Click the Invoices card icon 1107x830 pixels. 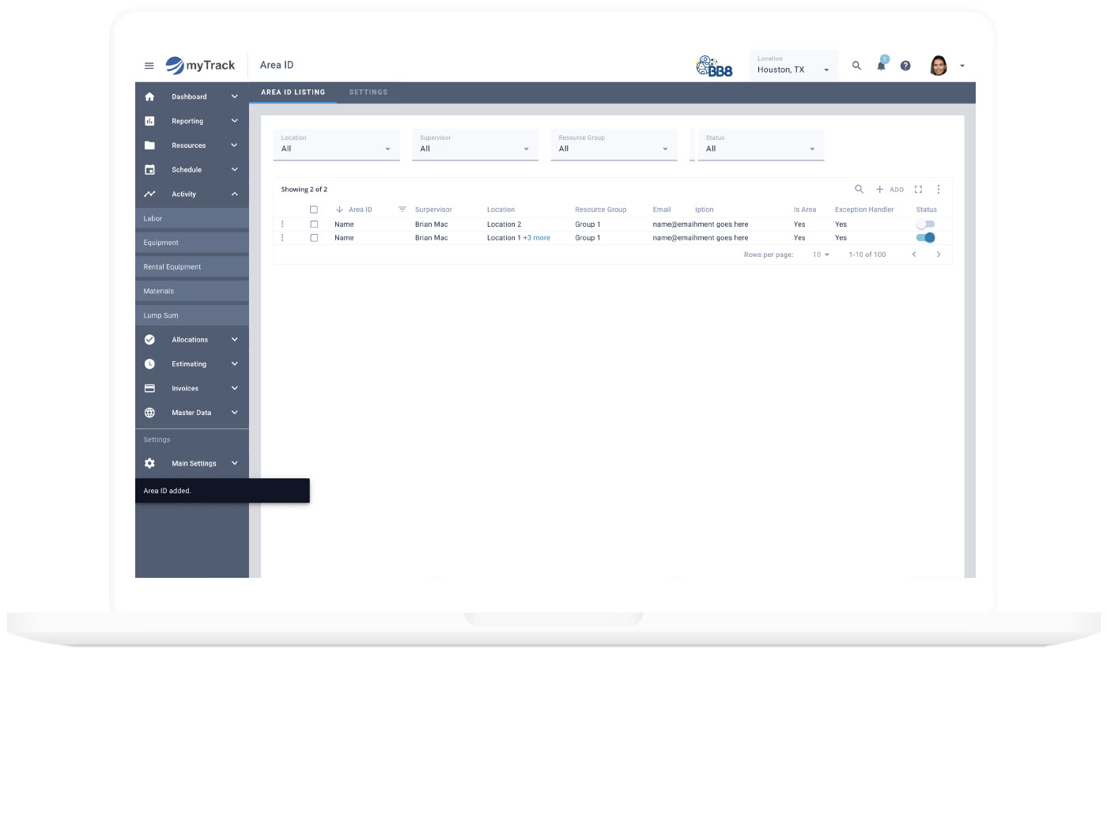coord(149,388)
